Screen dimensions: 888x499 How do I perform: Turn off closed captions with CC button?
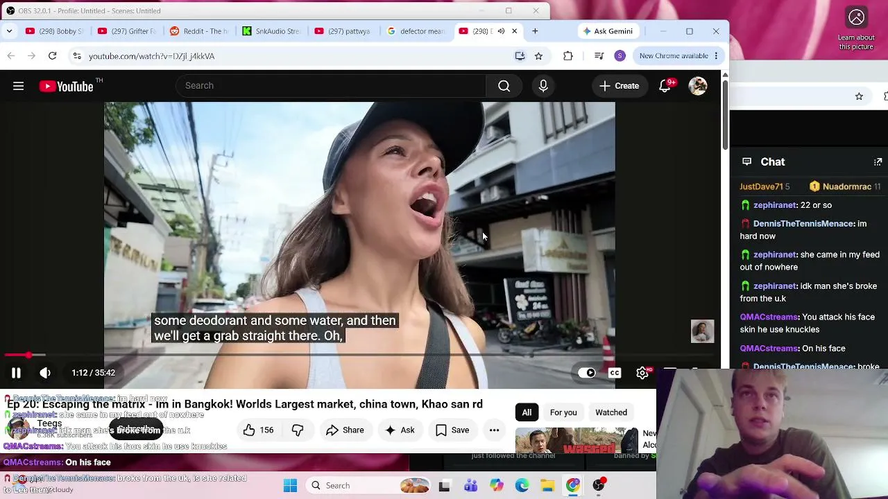click(x=615, y=373)
